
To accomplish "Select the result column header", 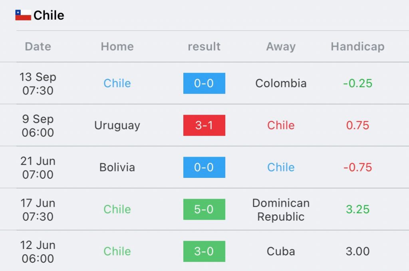I will tap(204, 46).
